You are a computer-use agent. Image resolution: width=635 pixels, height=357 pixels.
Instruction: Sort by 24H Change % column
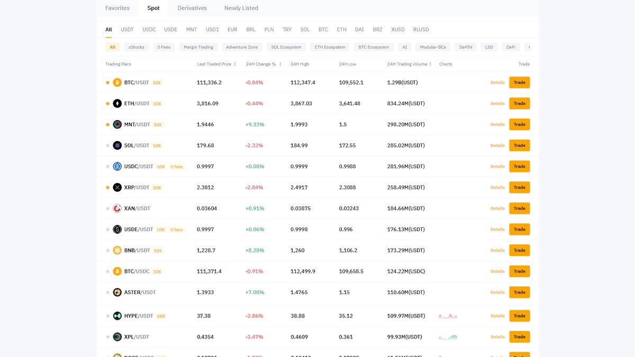(x=263, y=64)
